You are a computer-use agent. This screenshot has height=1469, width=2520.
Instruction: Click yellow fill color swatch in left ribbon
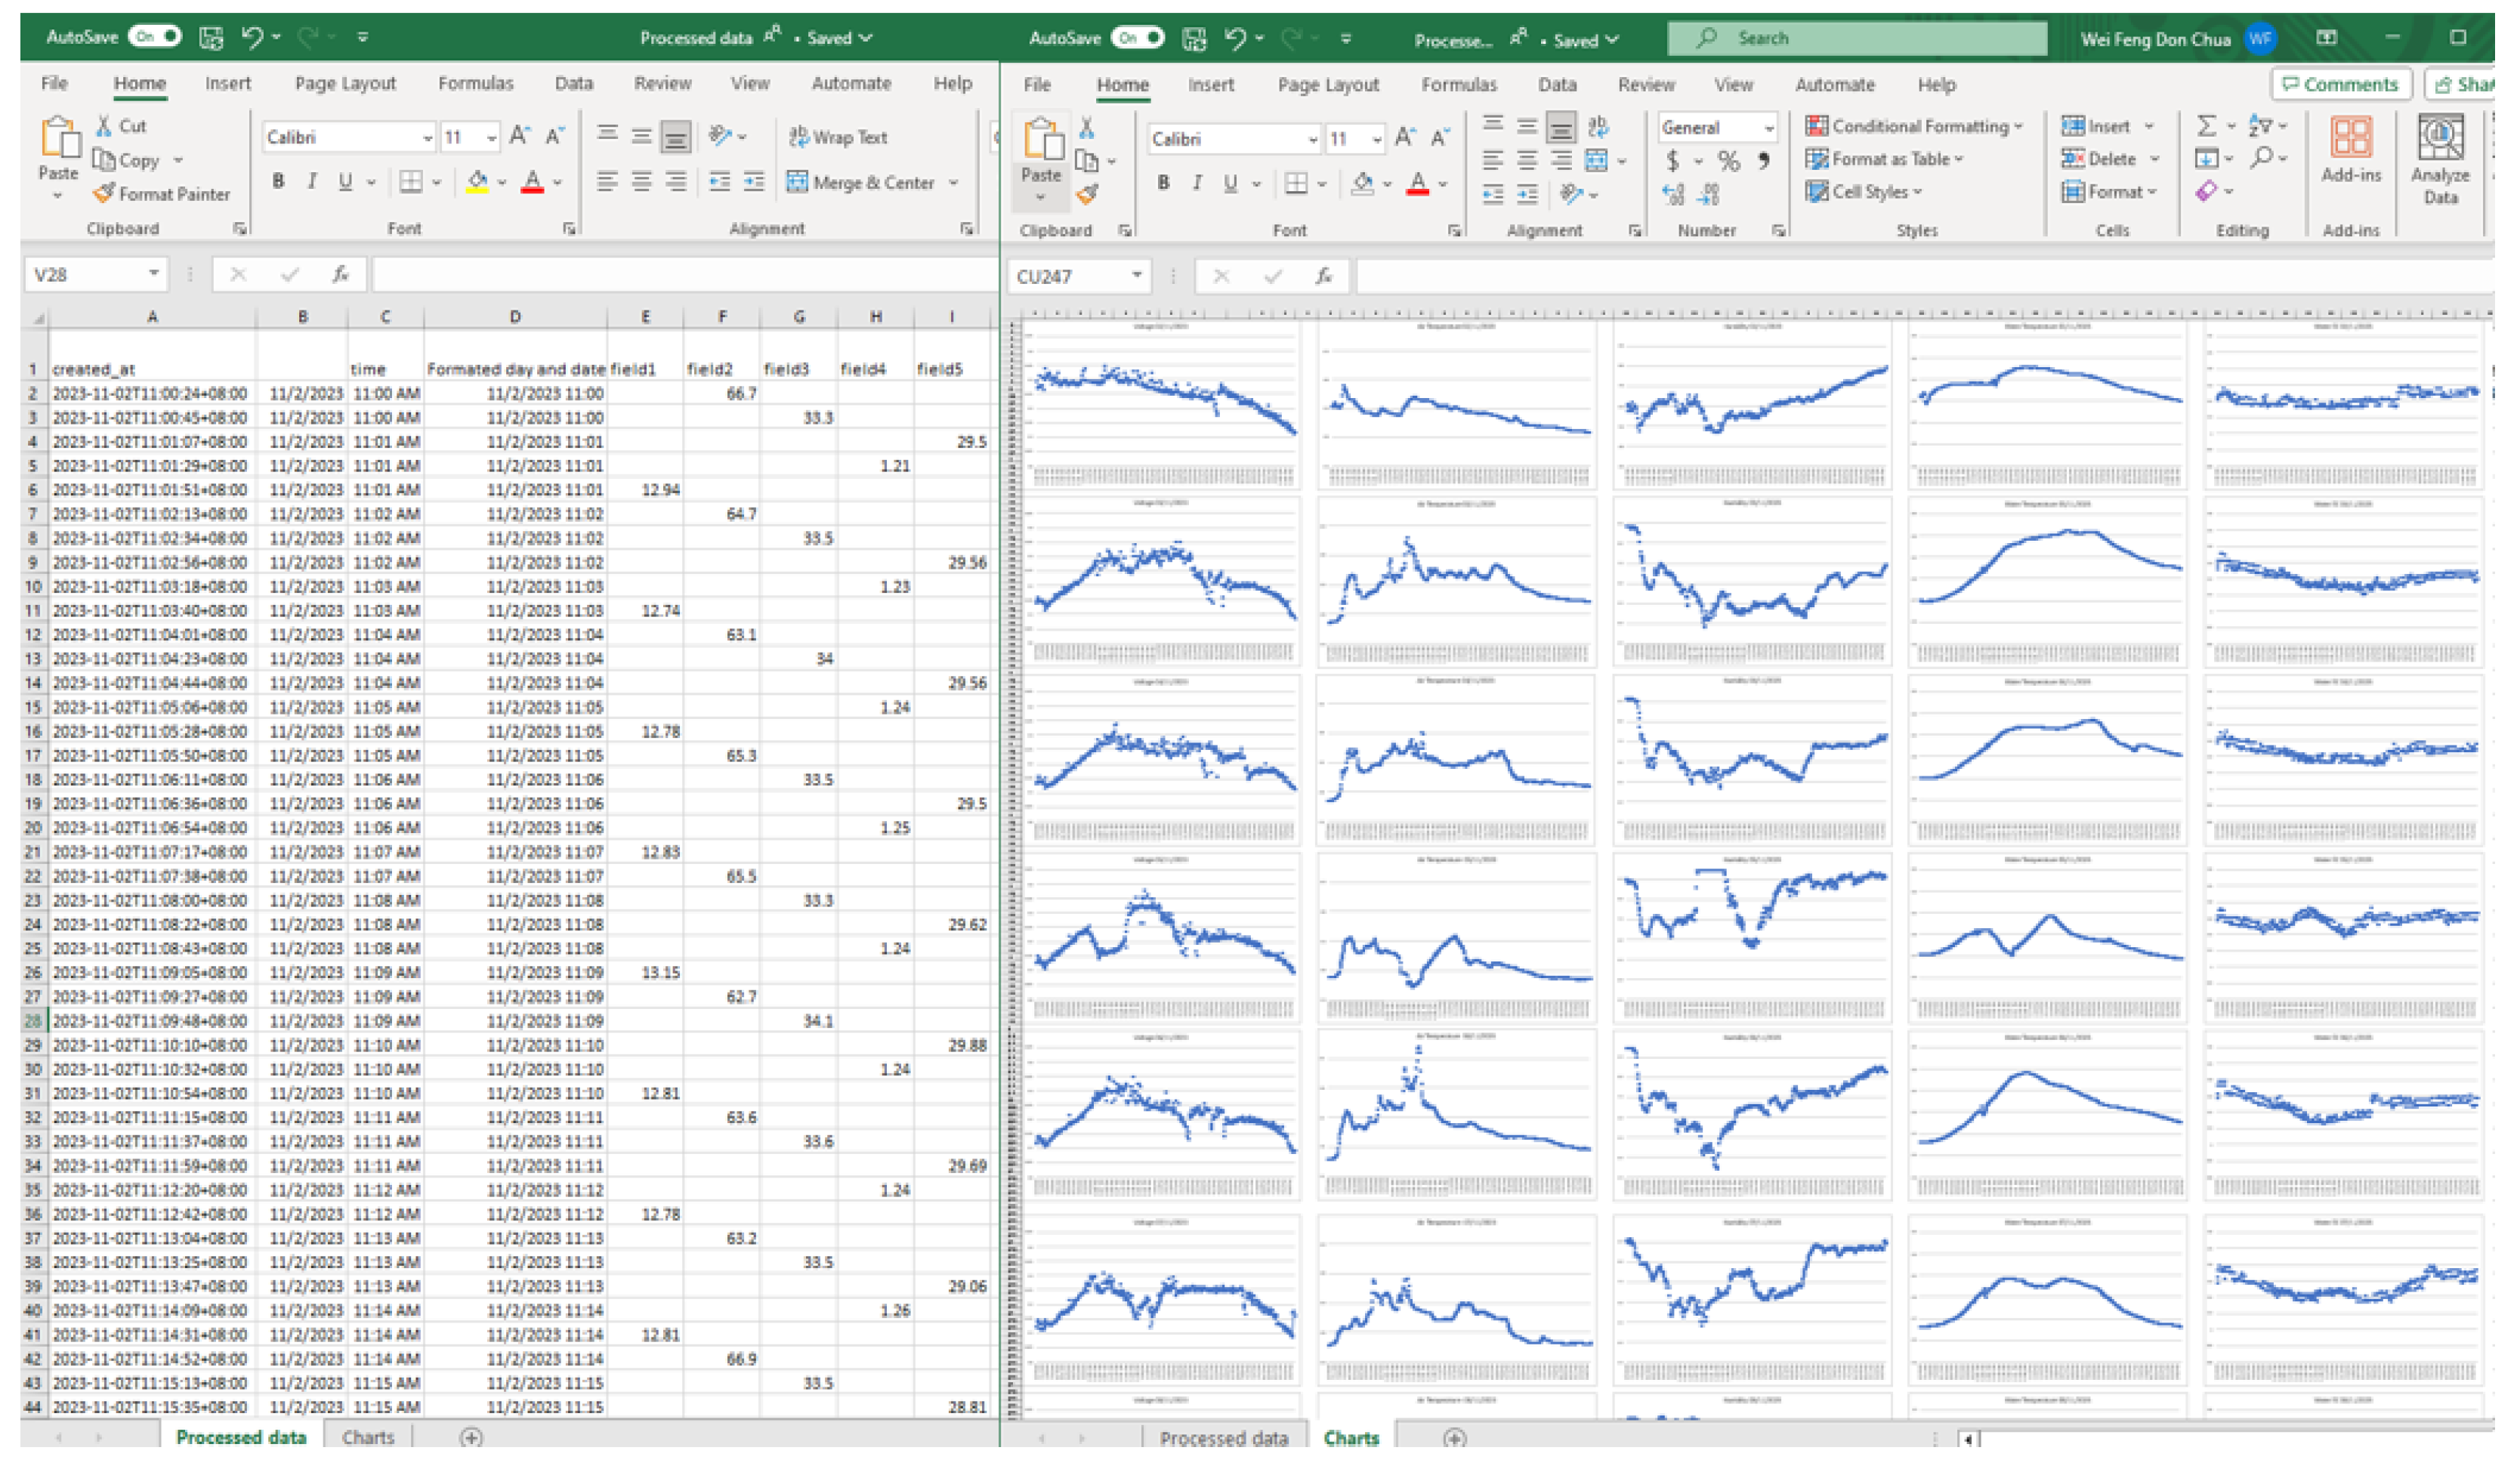[477, 182]
